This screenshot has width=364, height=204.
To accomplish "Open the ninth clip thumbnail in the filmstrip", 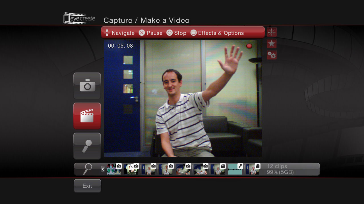I will 253,169.
